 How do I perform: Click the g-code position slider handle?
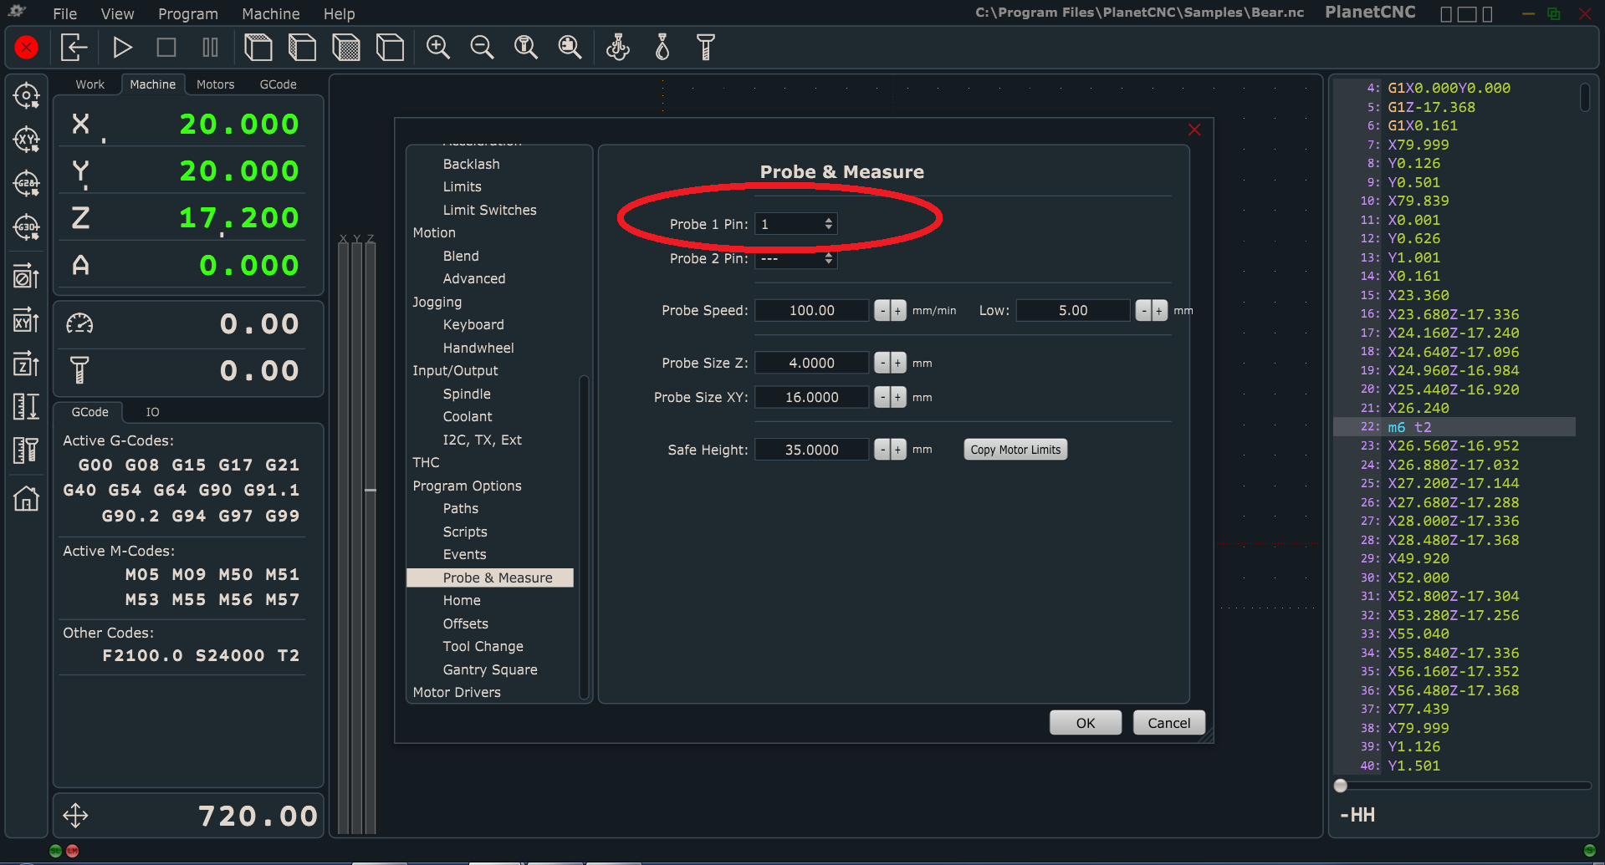1341,786
